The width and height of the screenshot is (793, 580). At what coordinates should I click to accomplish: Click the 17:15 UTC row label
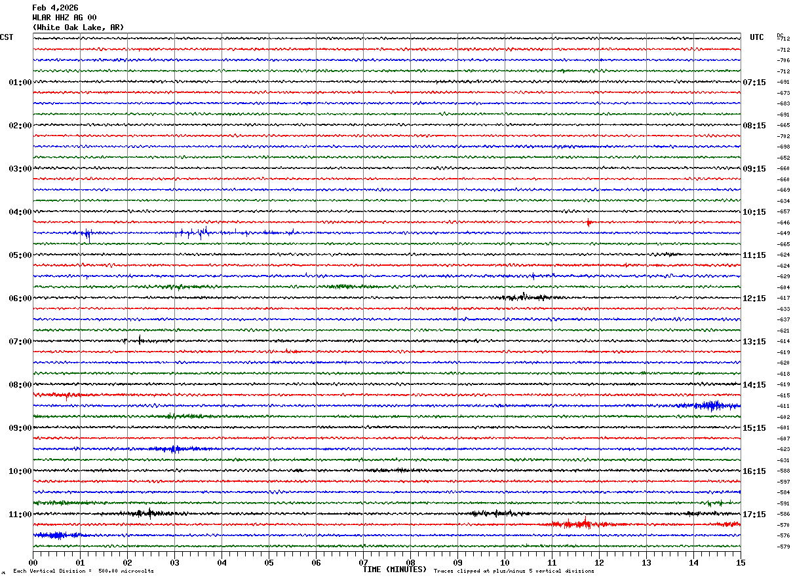754,515
